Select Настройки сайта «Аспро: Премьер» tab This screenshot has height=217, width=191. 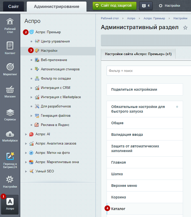tap(138, 54)
